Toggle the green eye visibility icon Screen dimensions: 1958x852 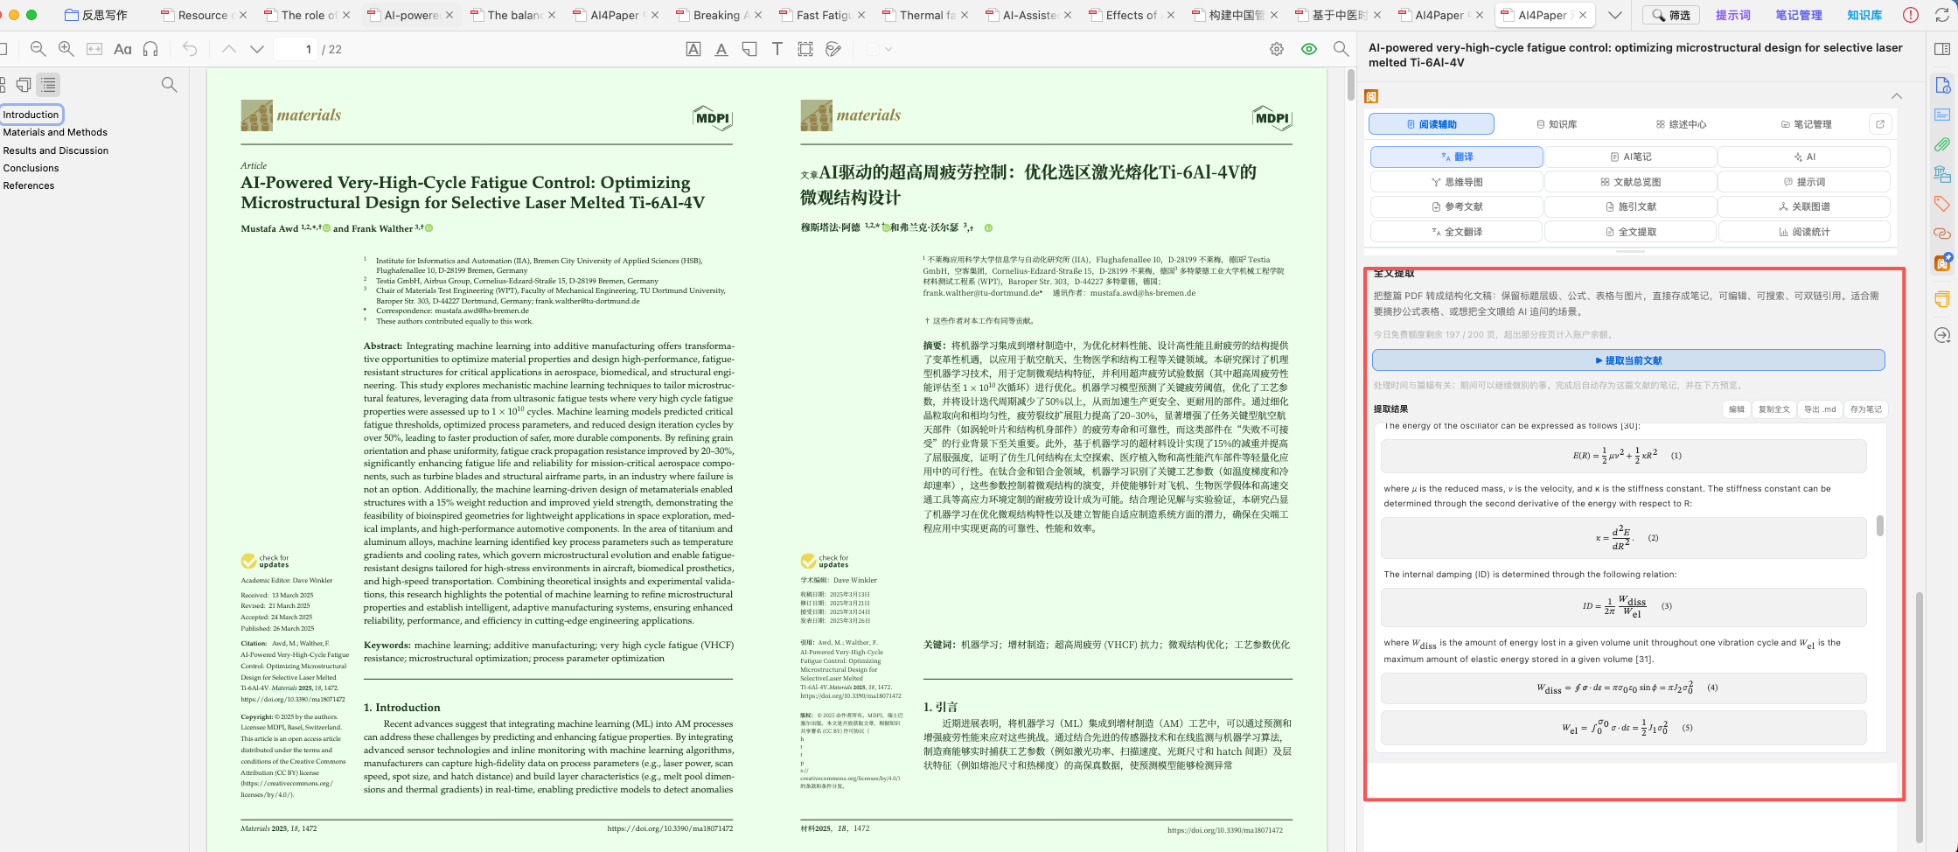(1309, 49)
